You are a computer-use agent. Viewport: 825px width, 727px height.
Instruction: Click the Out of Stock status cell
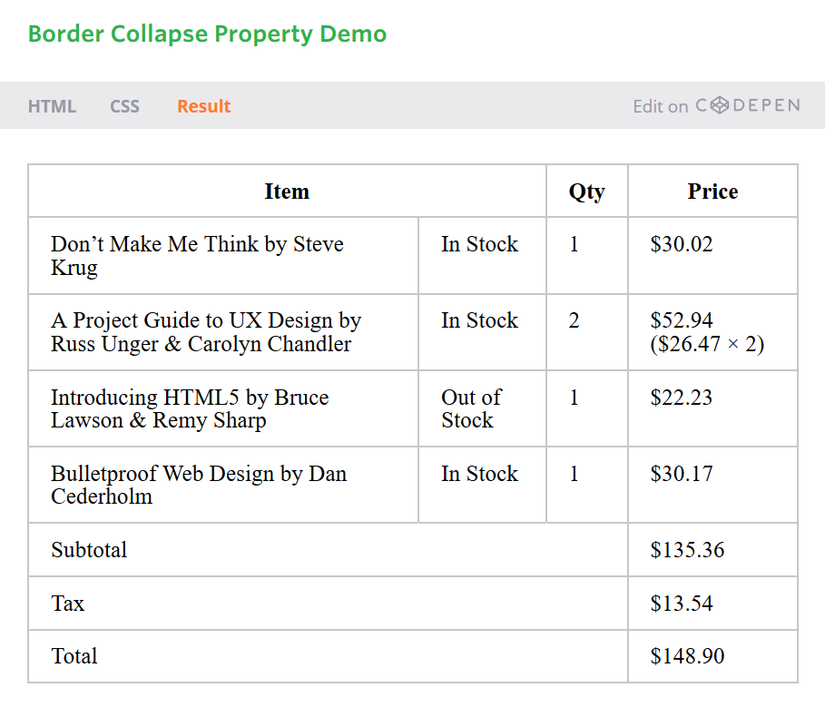click(471, 408)
